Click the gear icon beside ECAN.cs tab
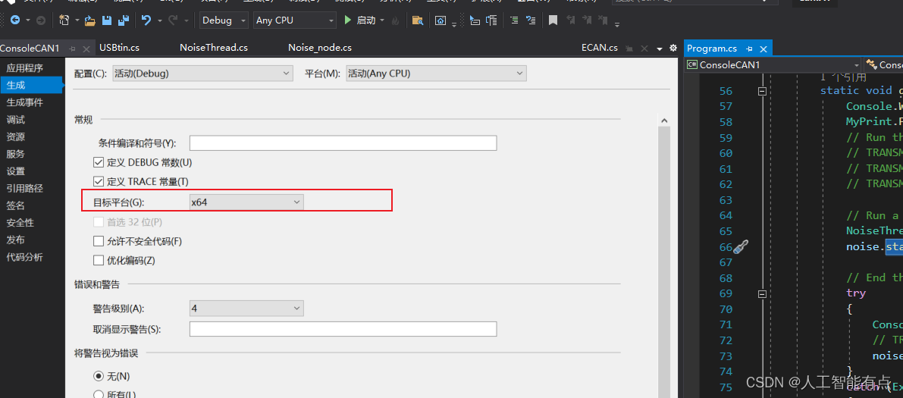The width and height of the screenshot is (903, 398). (673, 49)
